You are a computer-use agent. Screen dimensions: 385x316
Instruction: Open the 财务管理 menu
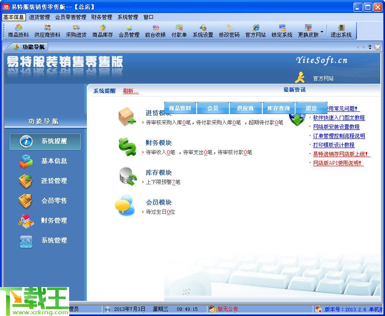point(102,17)
